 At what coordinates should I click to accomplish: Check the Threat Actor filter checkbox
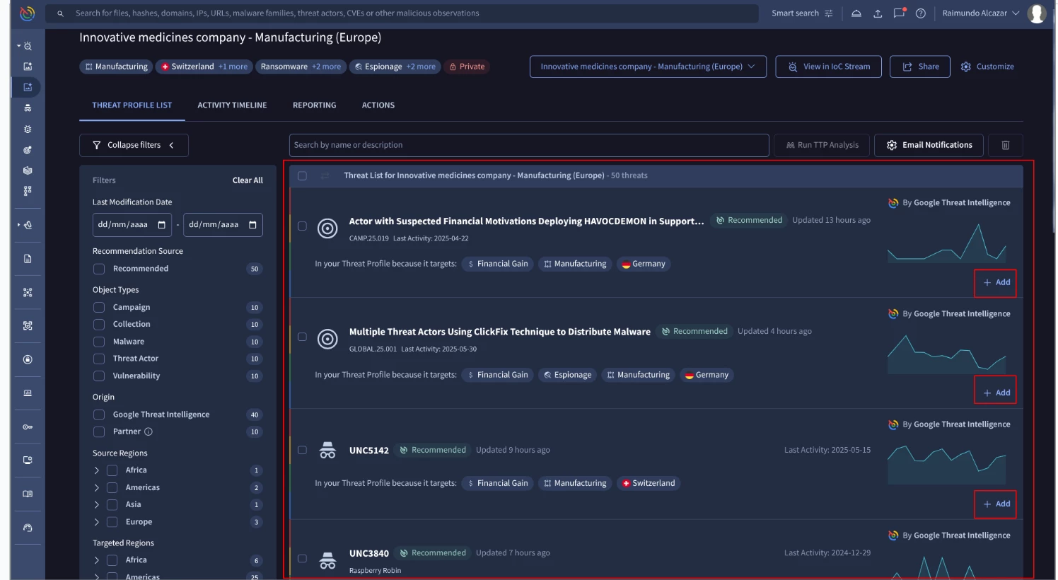[x=99, y=359]
